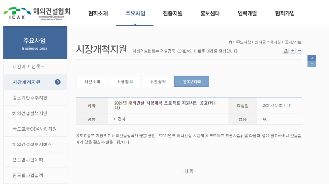329x184 pixels.
Task: Click 주요사업 in the breadcrumb
Action: coord(244,42)
